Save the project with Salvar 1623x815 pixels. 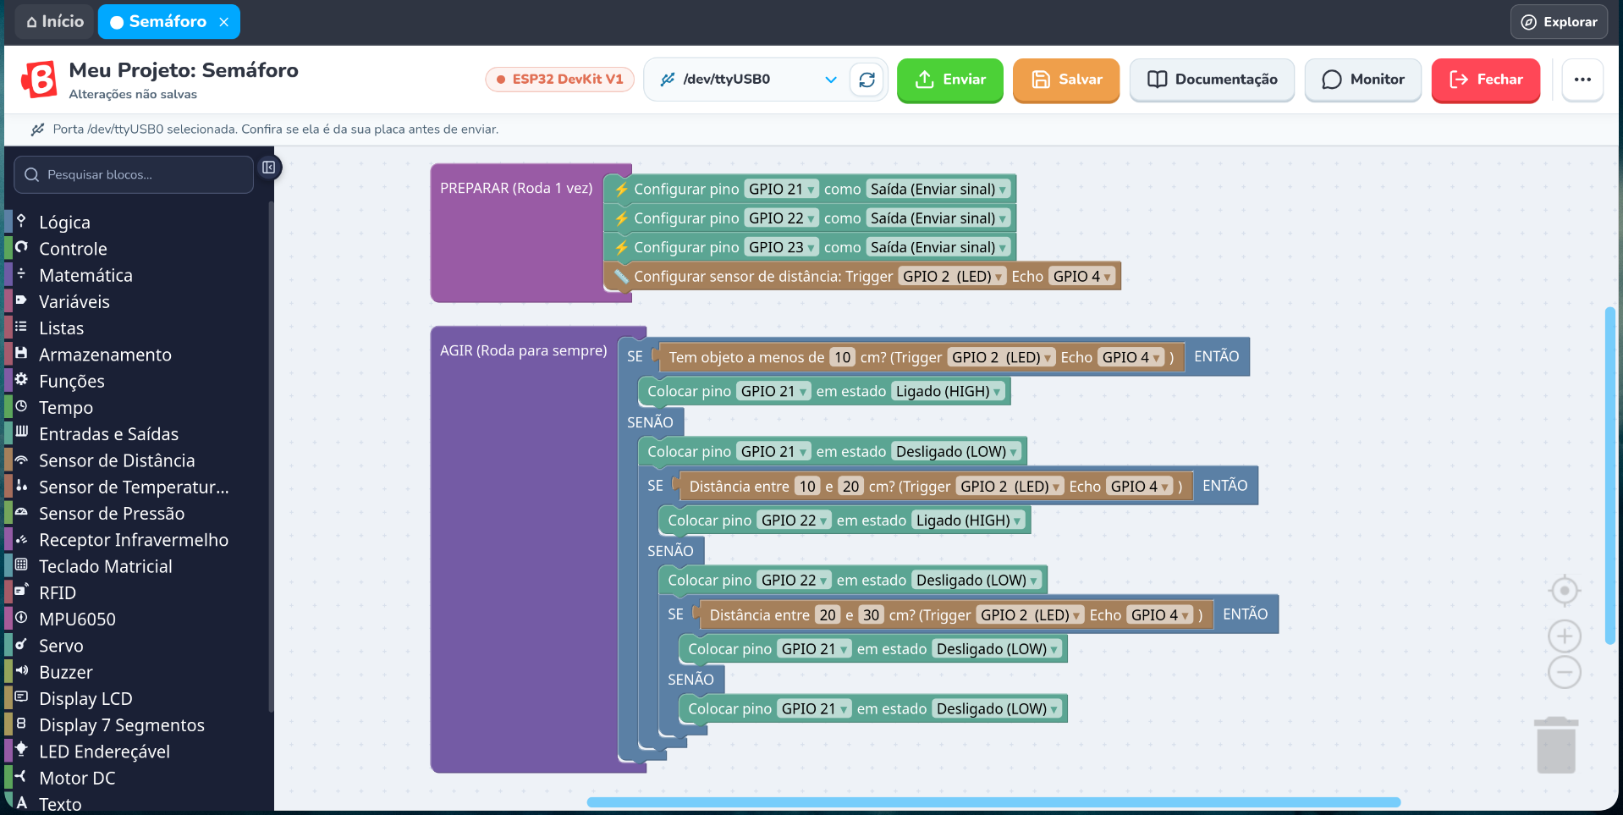[x=1065, y=80]
